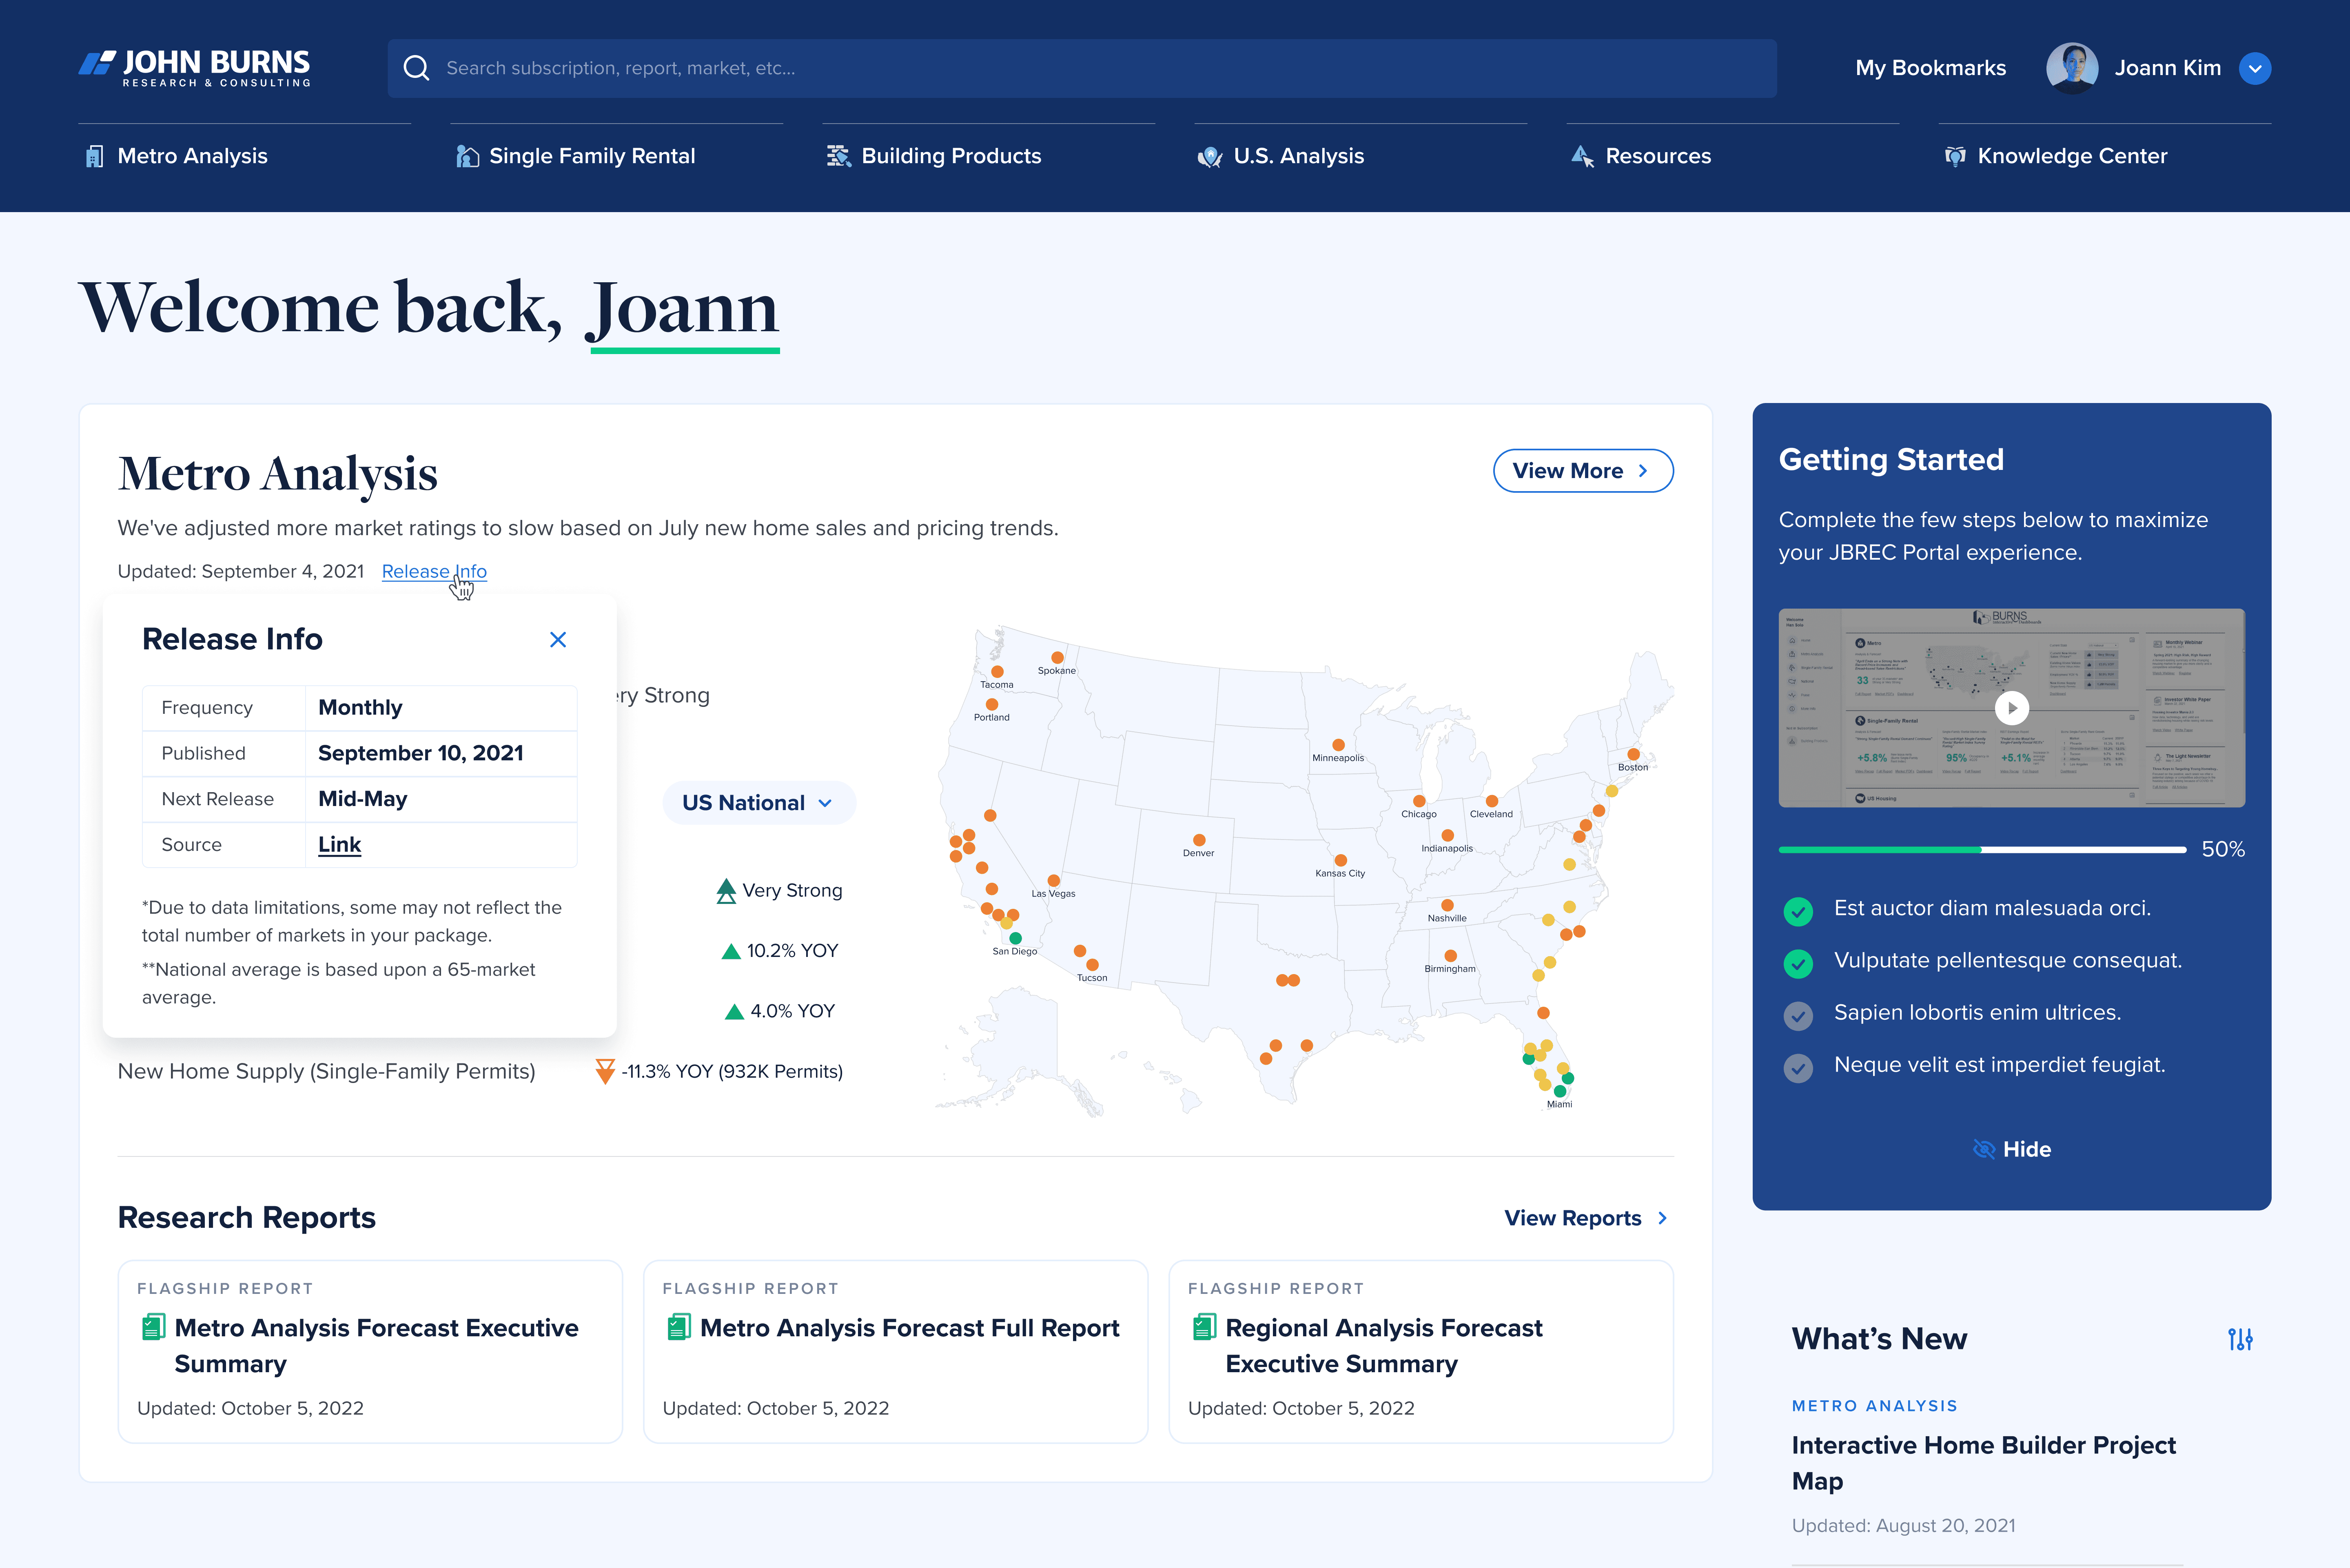Expand the US National dropdown
Screen dimensions: 2350x1568
coord(758,803)
